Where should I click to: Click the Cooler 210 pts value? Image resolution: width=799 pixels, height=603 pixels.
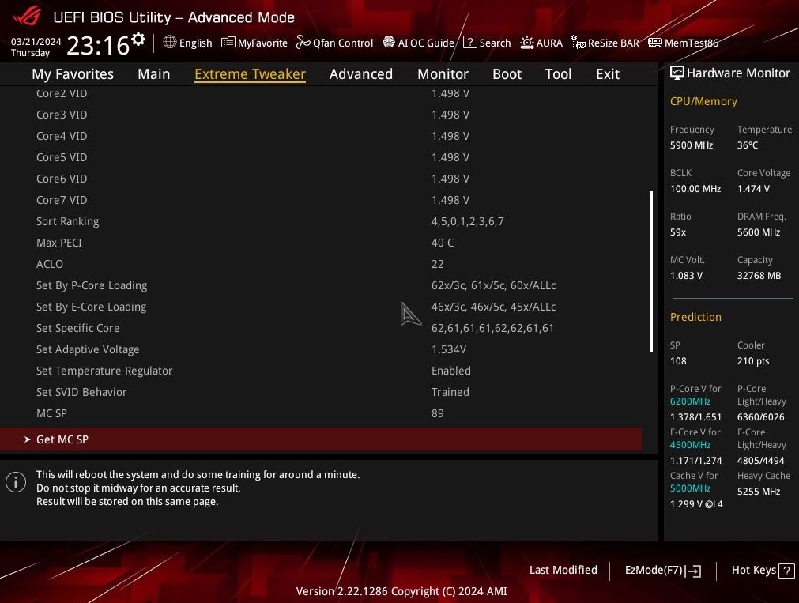tap(753, 361)
